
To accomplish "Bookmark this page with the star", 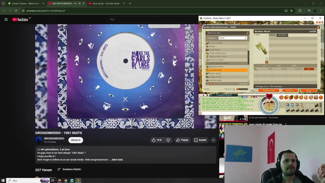I will [x=291, y=11].
